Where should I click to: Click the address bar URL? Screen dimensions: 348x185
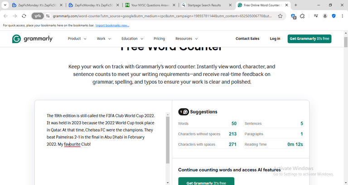tap(162, 16)
